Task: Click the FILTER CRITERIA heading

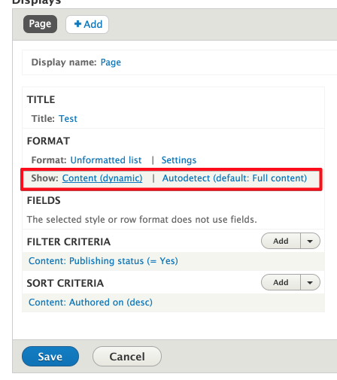Action: tap(68, 242)
